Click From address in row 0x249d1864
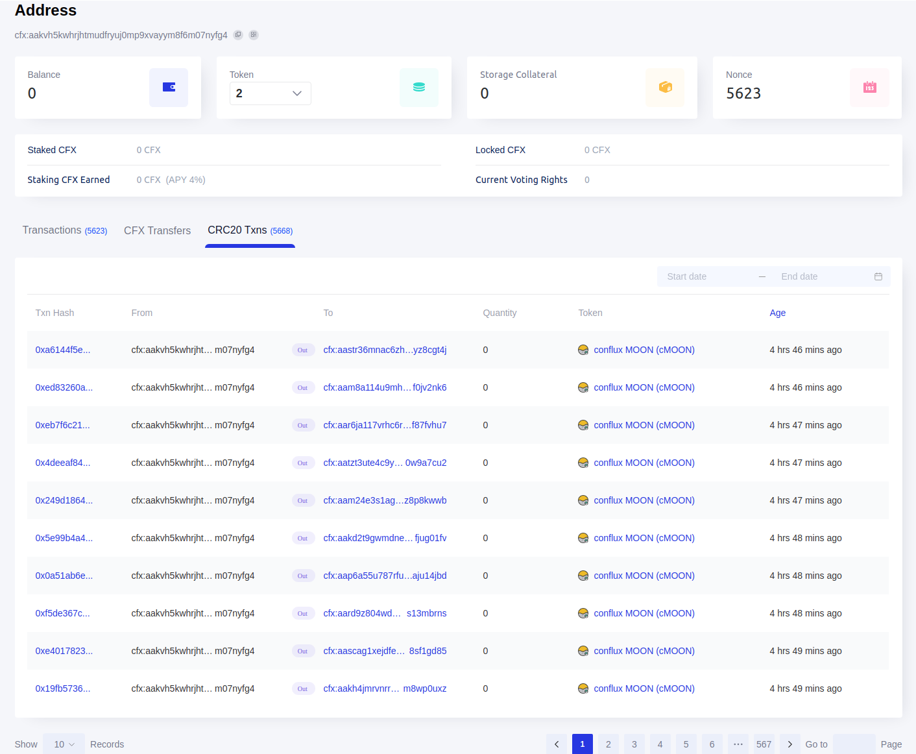This screenshot has width=916, height=754. tap(193, 500)
